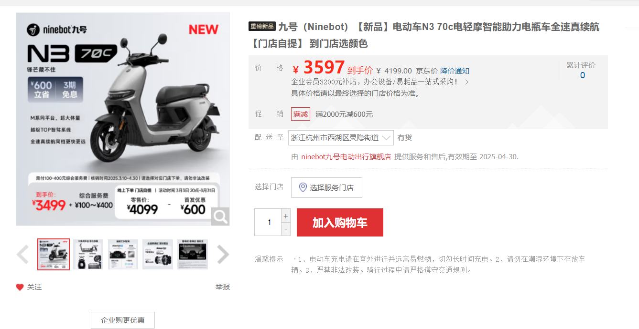Open the 浙江杭州市西湖区灵隐街道 delivery address dropdown

tap(341, 138)
